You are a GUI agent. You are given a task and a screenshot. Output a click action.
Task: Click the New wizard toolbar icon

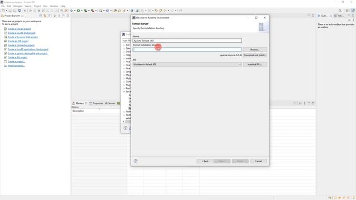tap(3, 11)
